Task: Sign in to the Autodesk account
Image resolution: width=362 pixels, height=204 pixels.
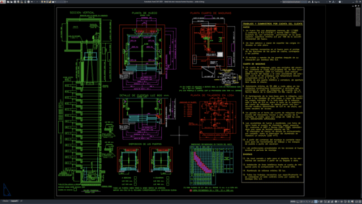Action: pyautogui.click(x=316, y=2)
